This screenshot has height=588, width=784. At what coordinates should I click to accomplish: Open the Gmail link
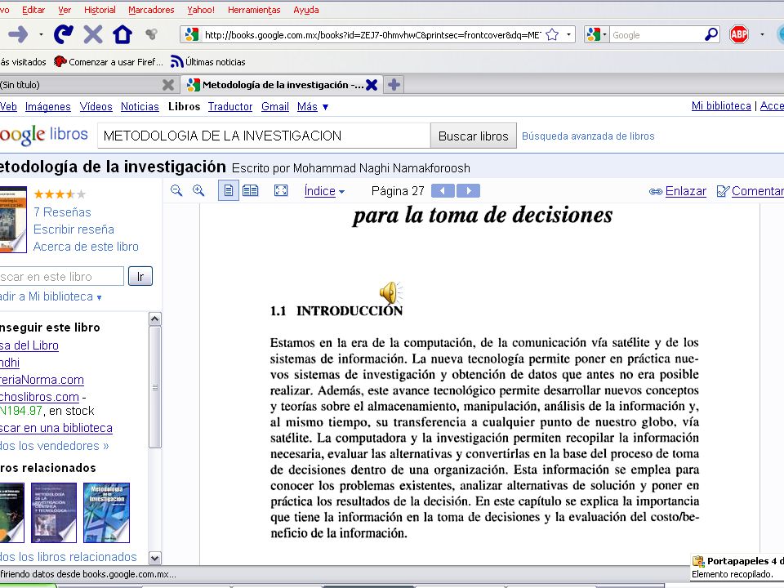coord(275,106)
